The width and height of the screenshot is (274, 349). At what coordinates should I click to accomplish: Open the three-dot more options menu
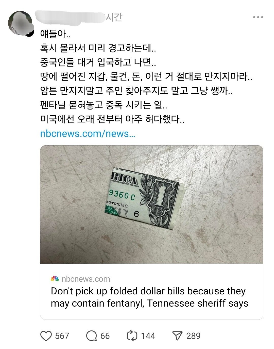tap(258, 17)
